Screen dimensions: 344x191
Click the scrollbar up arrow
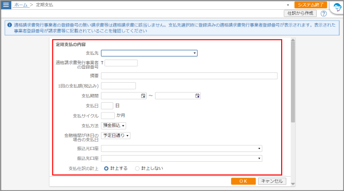(x=293, y=40)
